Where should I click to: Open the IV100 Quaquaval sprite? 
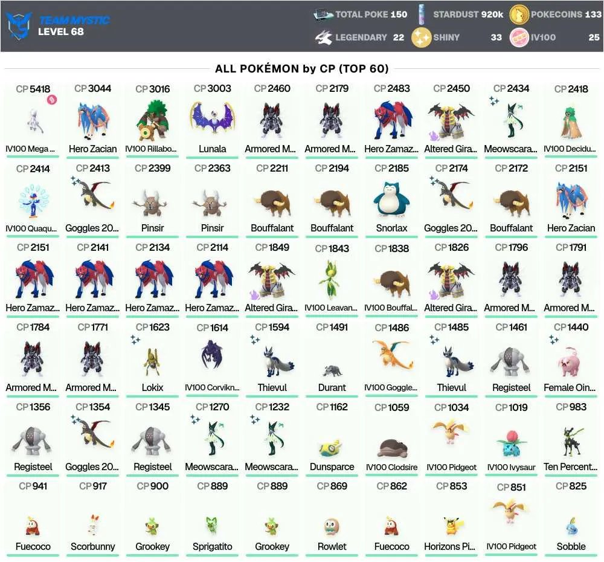pos(33,201)
